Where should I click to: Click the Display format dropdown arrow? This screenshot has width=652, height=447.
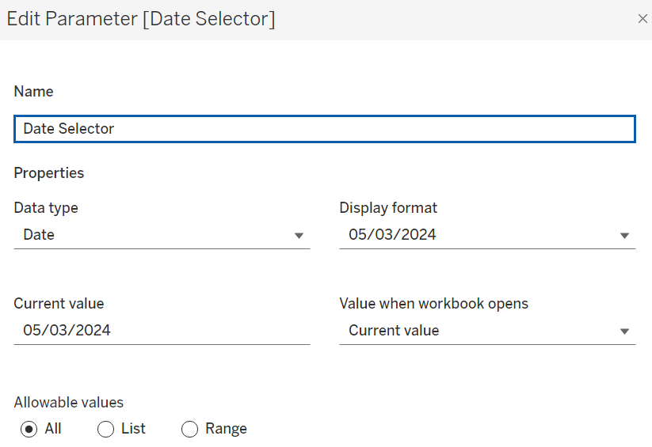[x=624, y=236]
